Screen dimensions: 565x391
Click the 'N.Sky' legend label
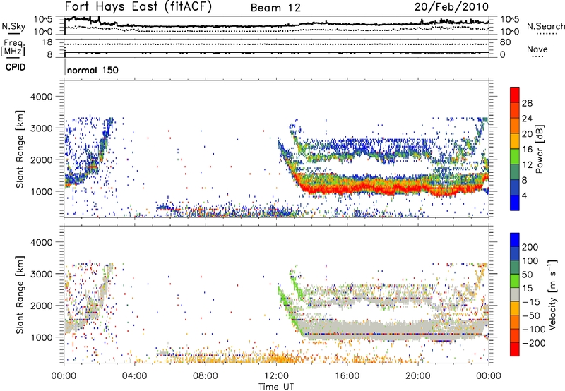[13, 26]
